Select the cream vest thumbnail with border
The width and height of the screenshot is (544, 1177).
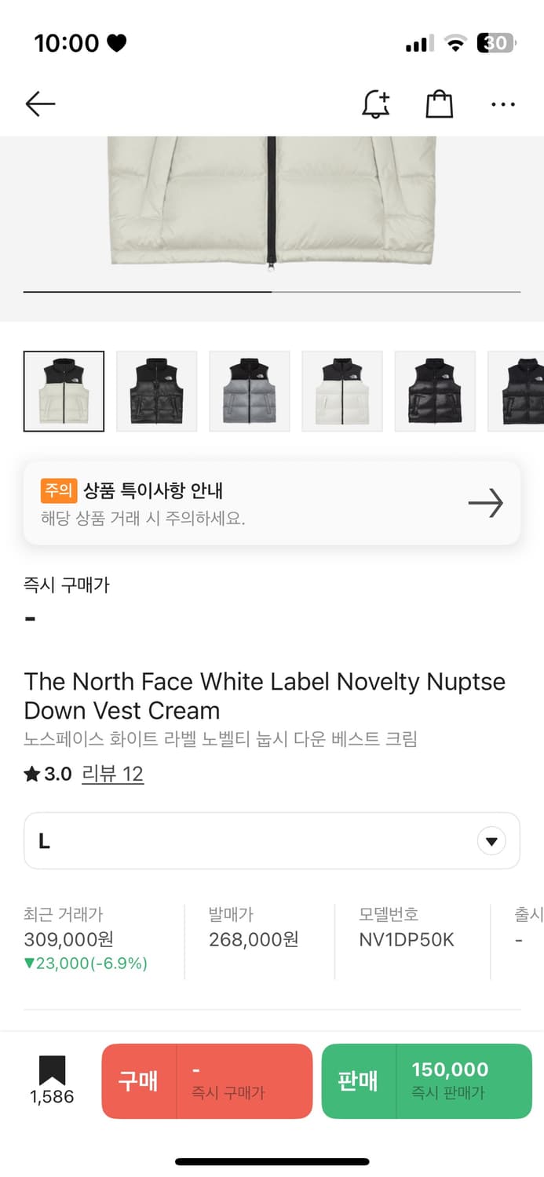click(x=64, y=391)
